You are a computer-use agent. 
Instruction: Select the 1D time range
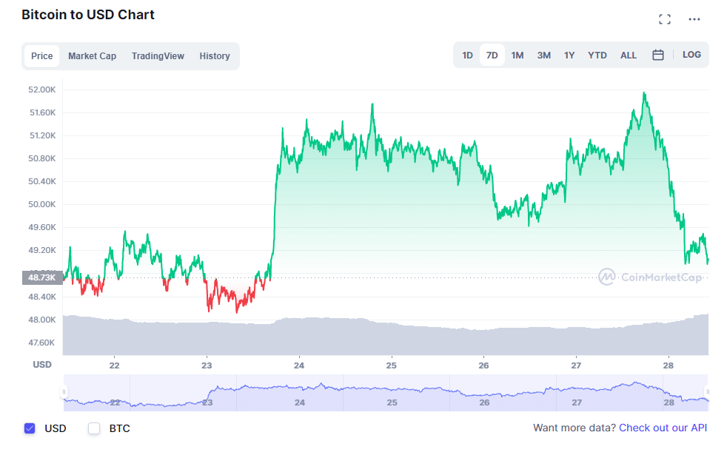[467, 54]
